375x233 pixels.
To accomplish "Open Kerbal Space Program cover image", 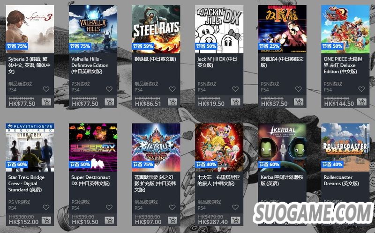I will [283, 147].
